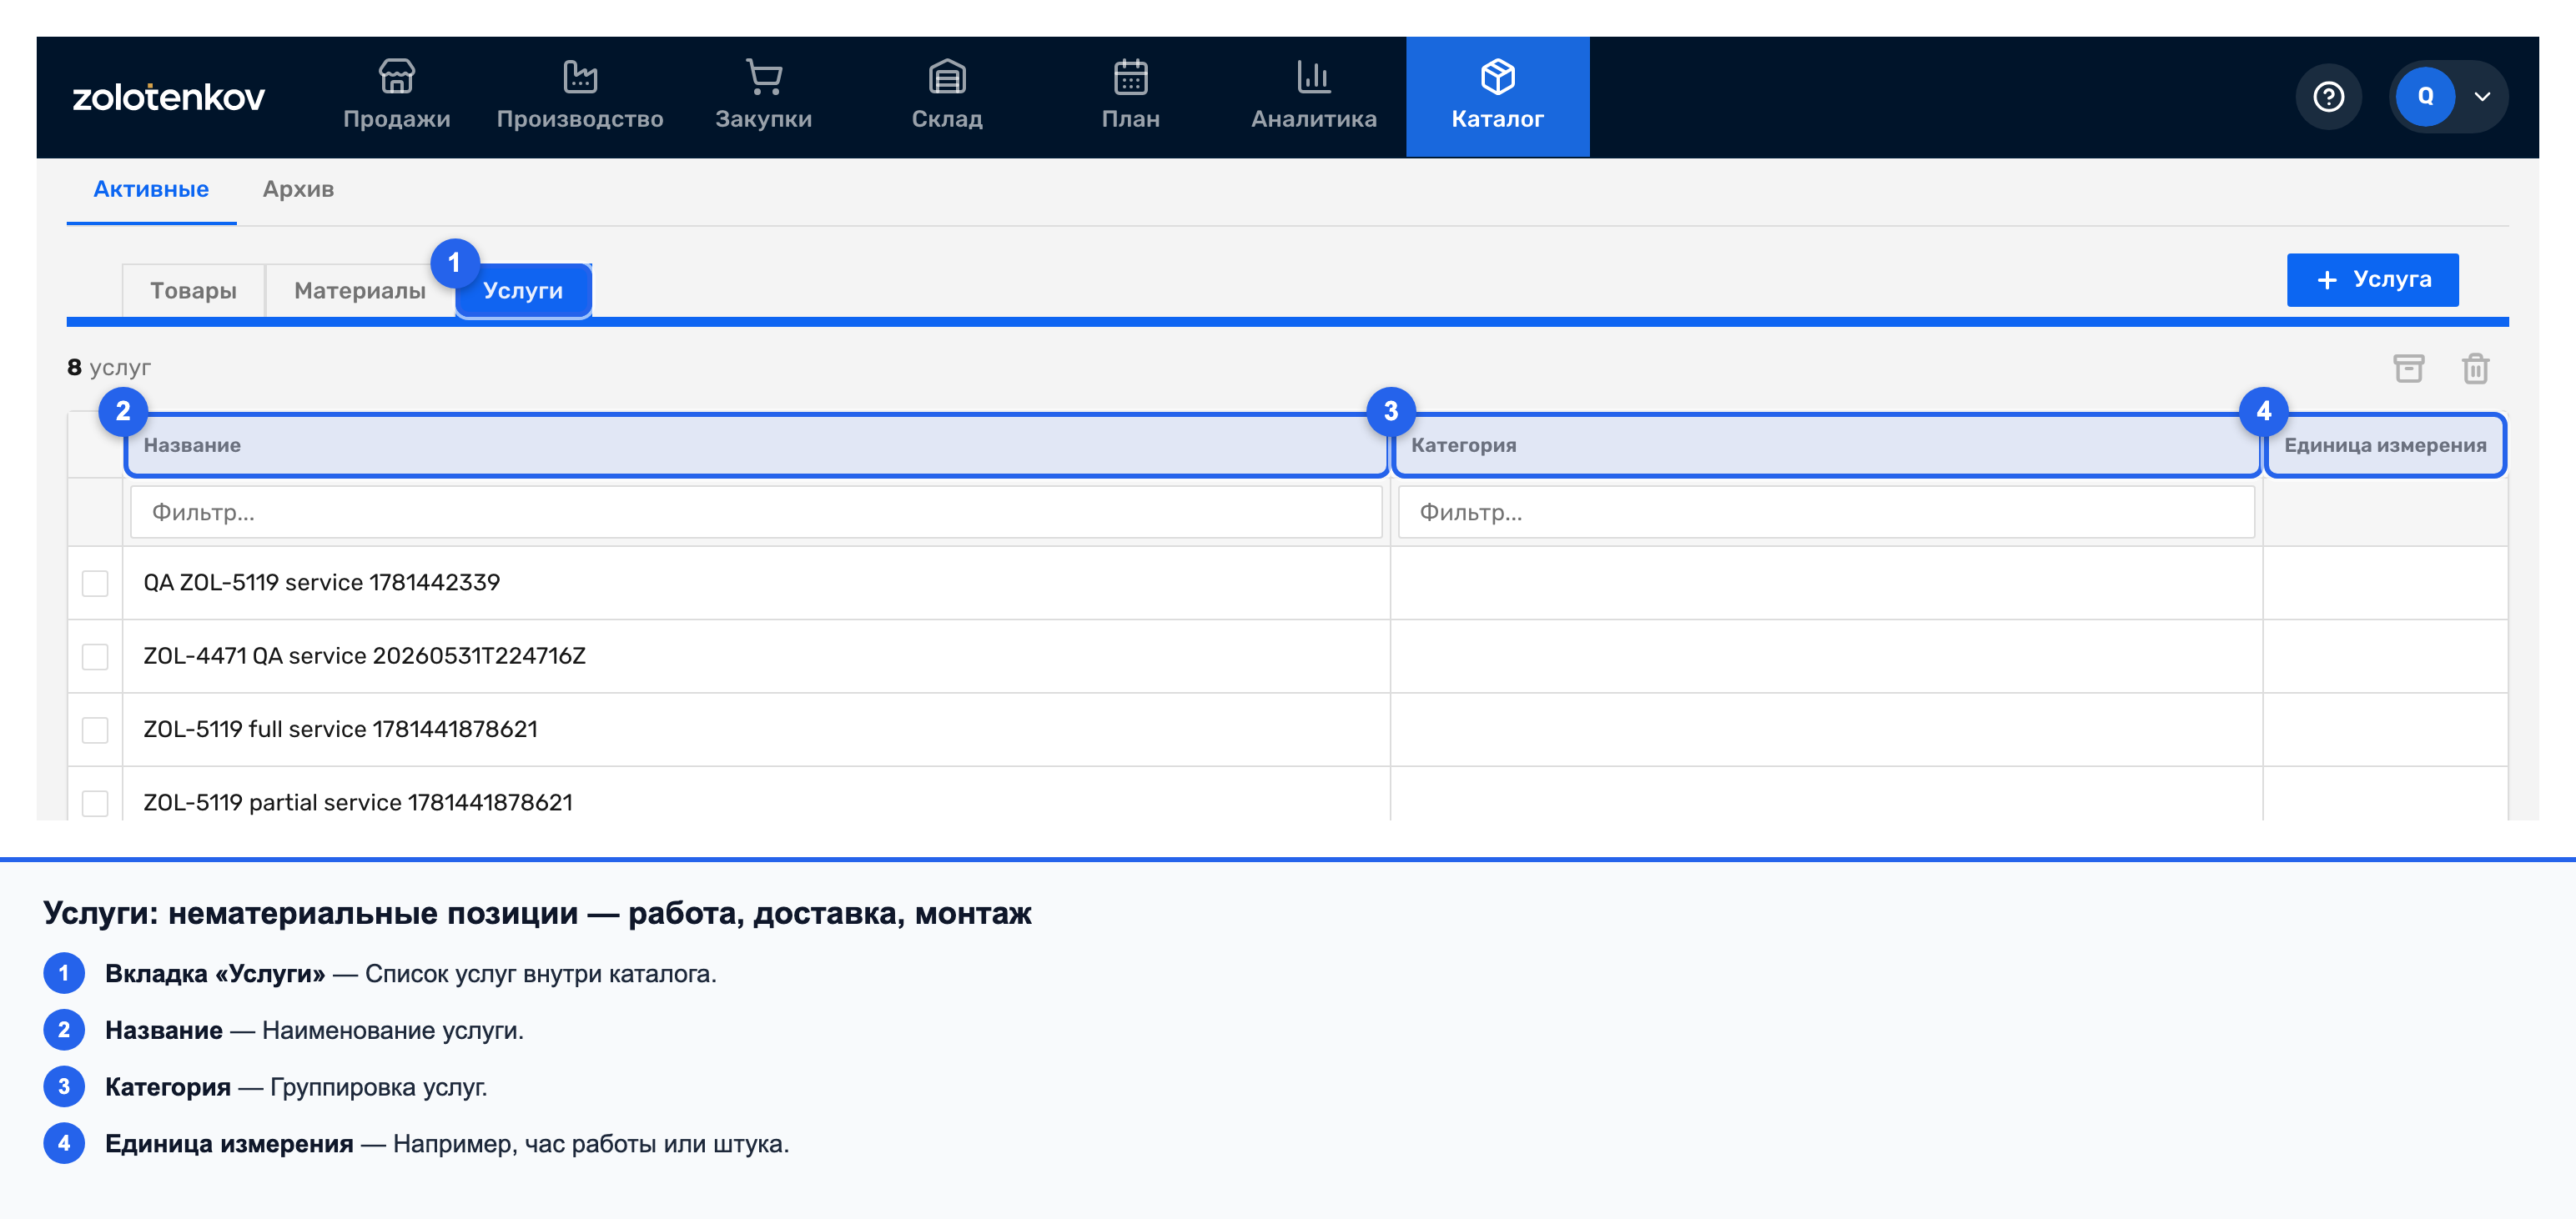The width and height of the screenshot is (2576, 1219).
Task: Click the help question mark icon
Action: click(x=2329, y=97)
